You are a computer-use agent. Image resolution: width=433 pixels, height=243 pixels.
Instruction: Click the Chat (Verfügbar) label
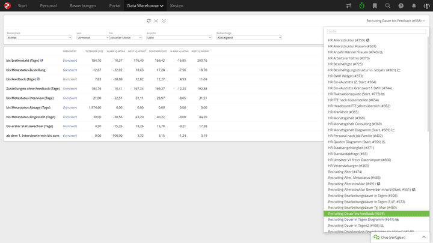tap(393, 238)
